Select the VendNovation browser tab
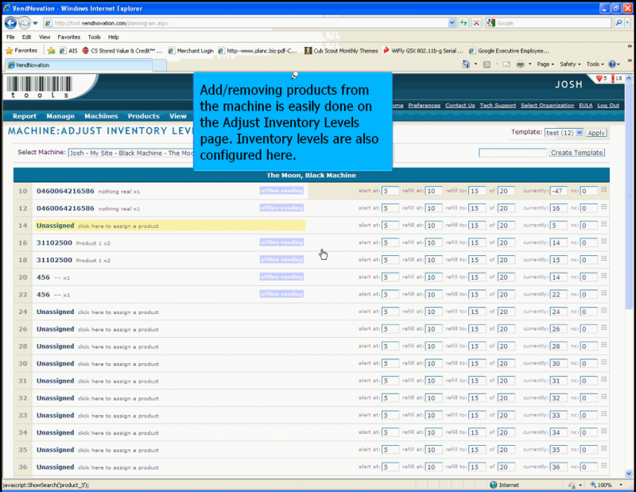 tap(79, 65)
